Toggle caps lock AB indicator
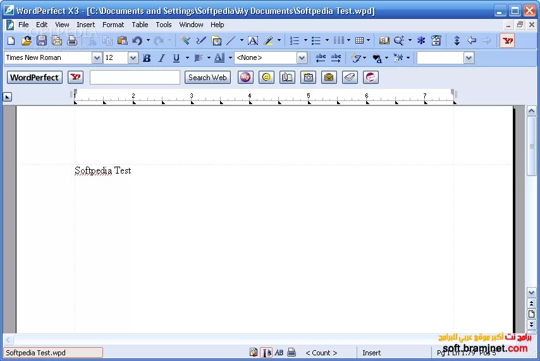 (x=279, y=352)
